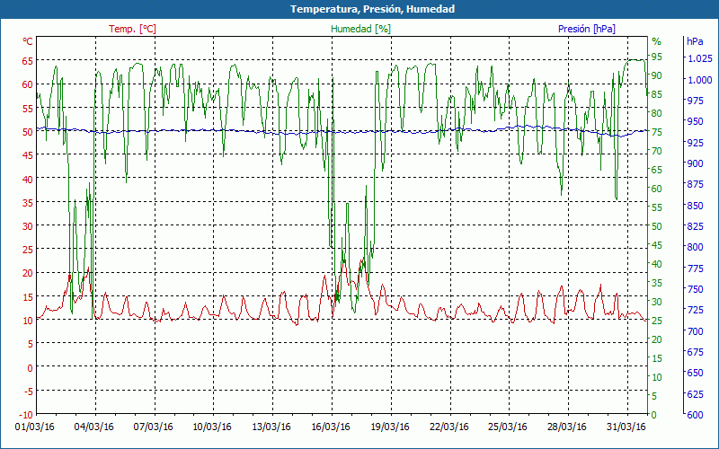
Task: Click the blue '950' pressure axis value
Action: point(695,121)
